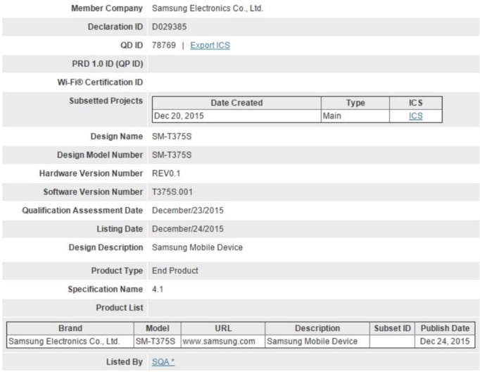Select the software version T375S.001

click(172, 192)
